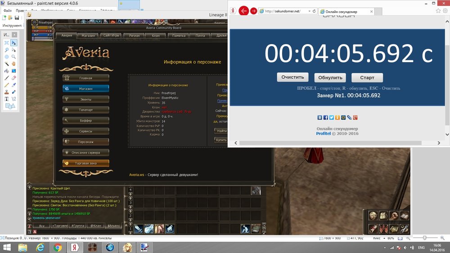Share stopwatch via the Facebook icon

tap(326, 117)
